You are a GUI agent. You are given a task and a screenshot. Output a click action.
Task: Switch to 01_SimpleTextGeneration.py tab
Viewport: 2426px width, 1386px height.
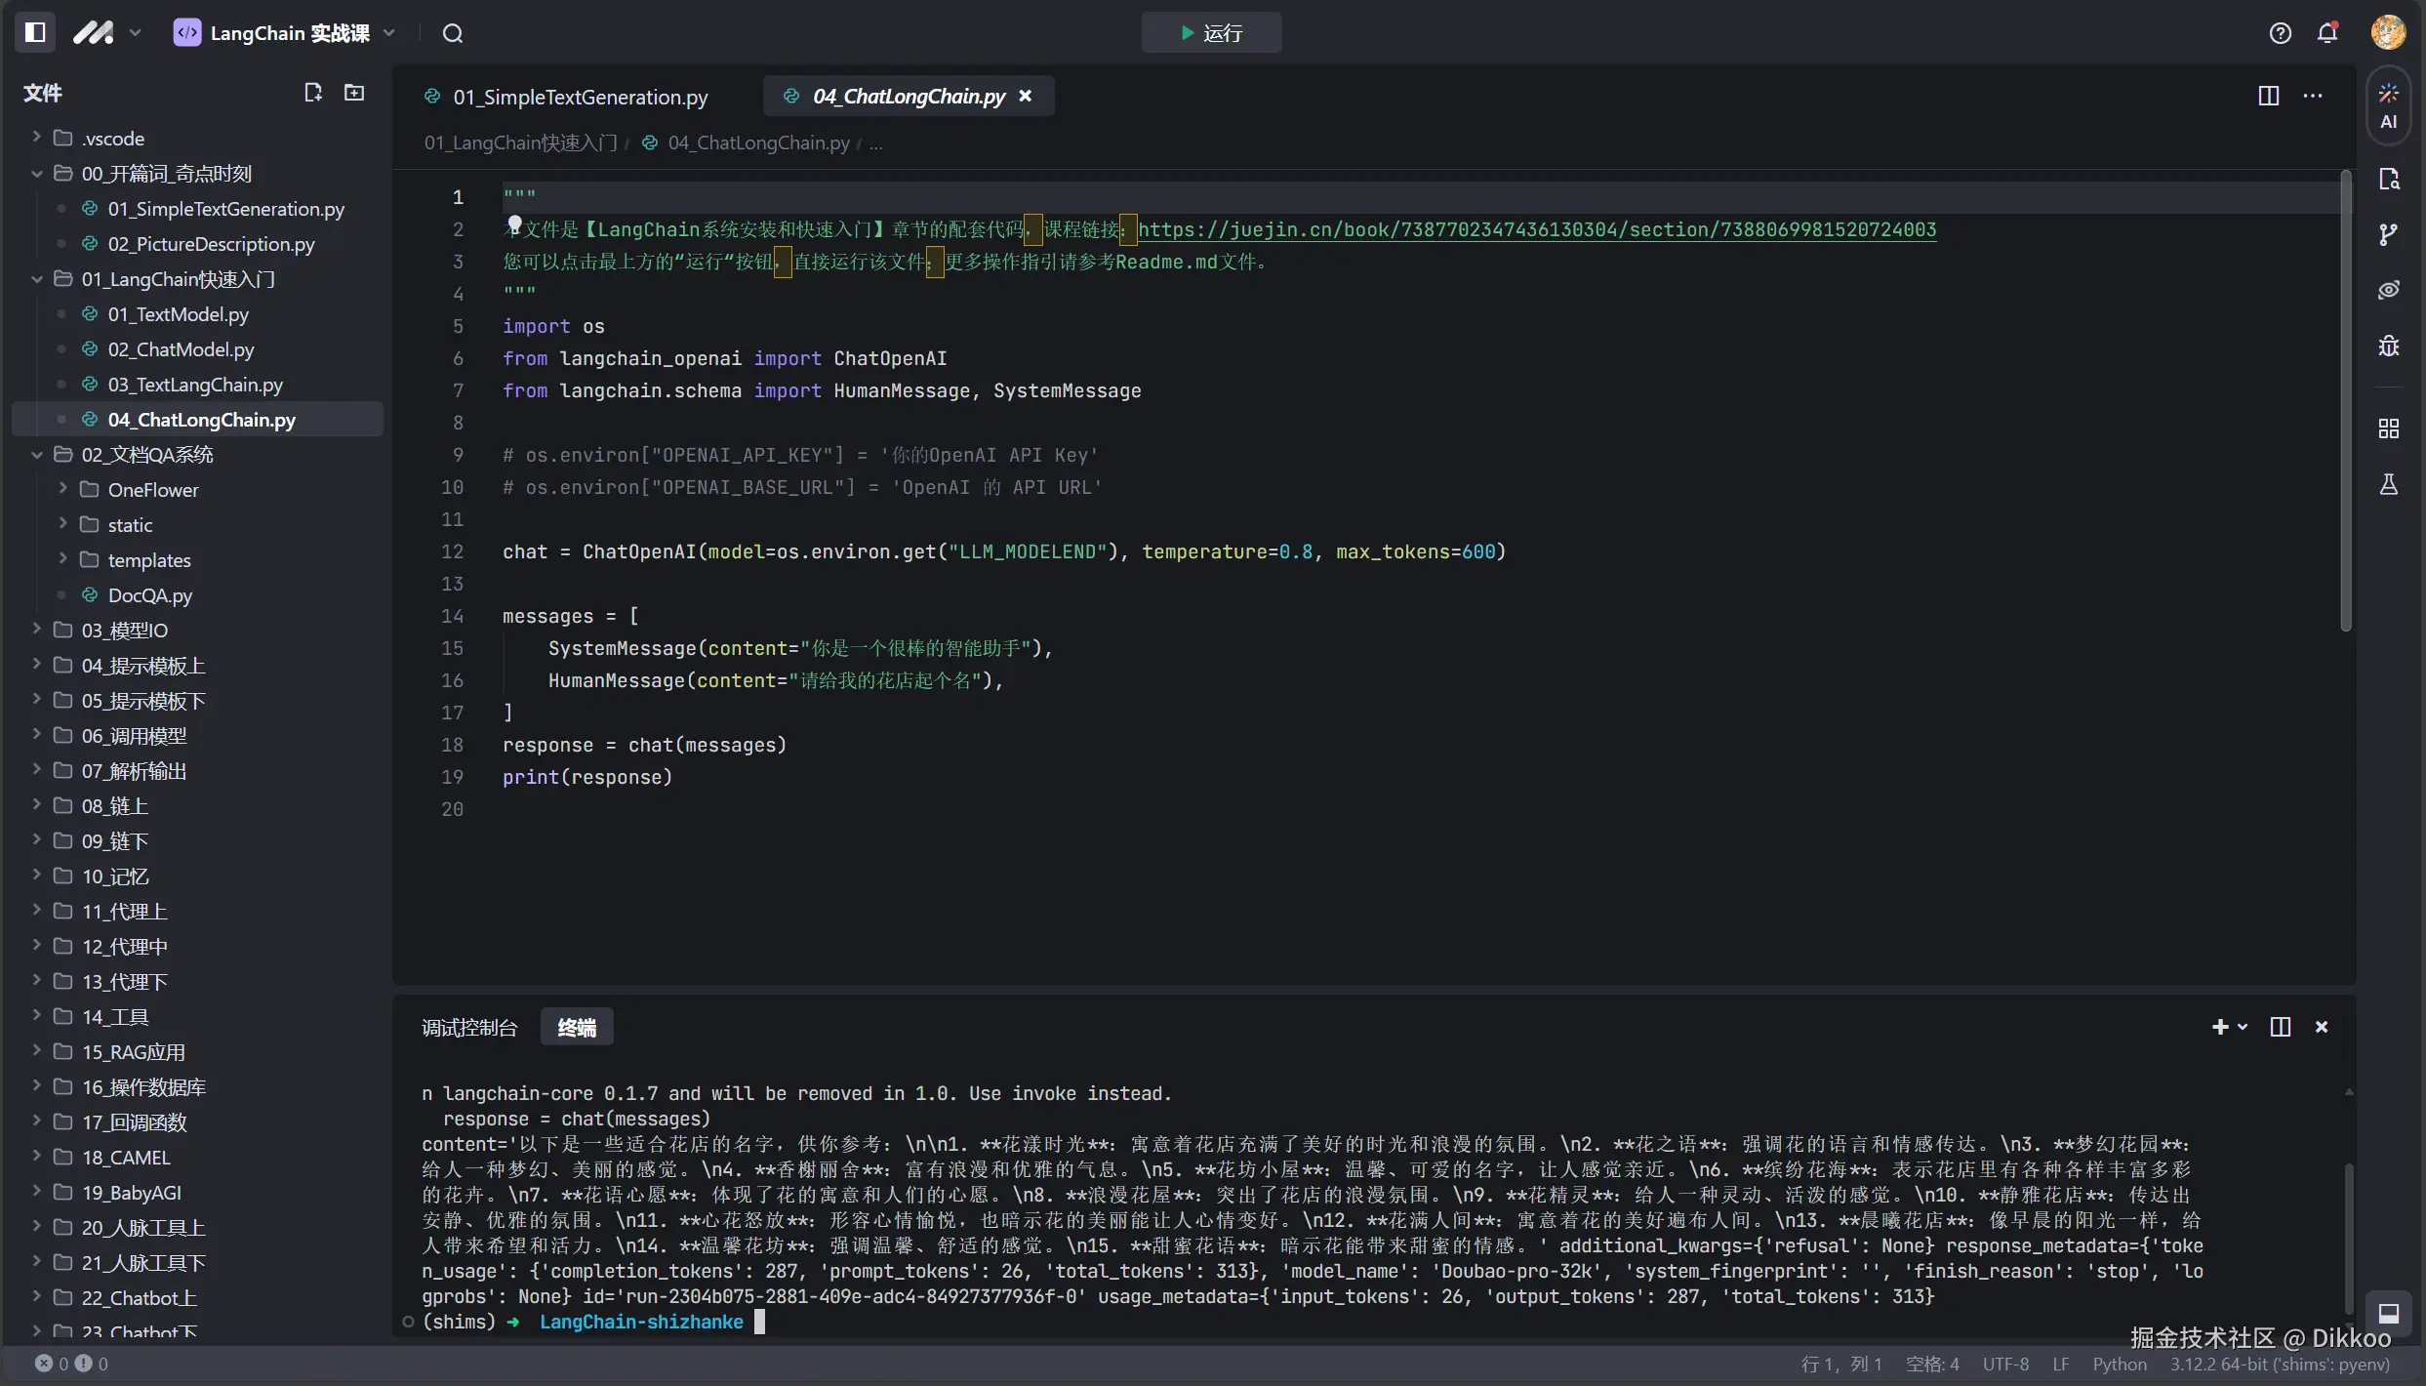pos(580,97)
